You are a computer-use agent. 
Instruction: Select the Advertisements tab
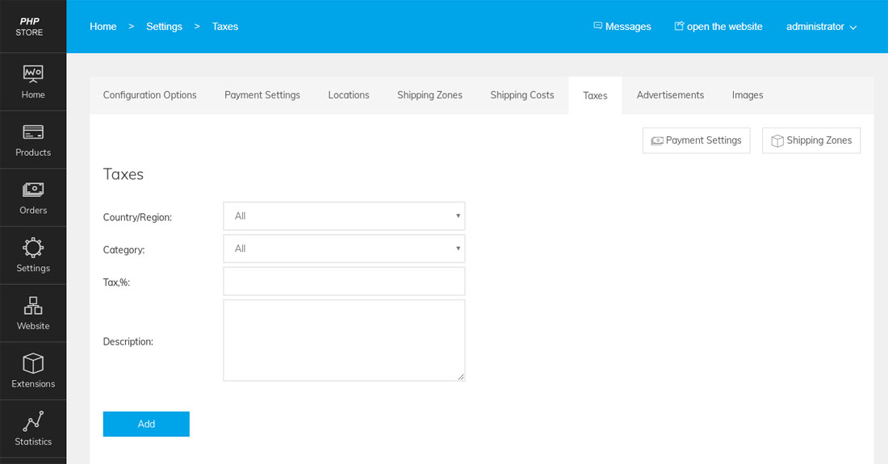coord(670,95)
